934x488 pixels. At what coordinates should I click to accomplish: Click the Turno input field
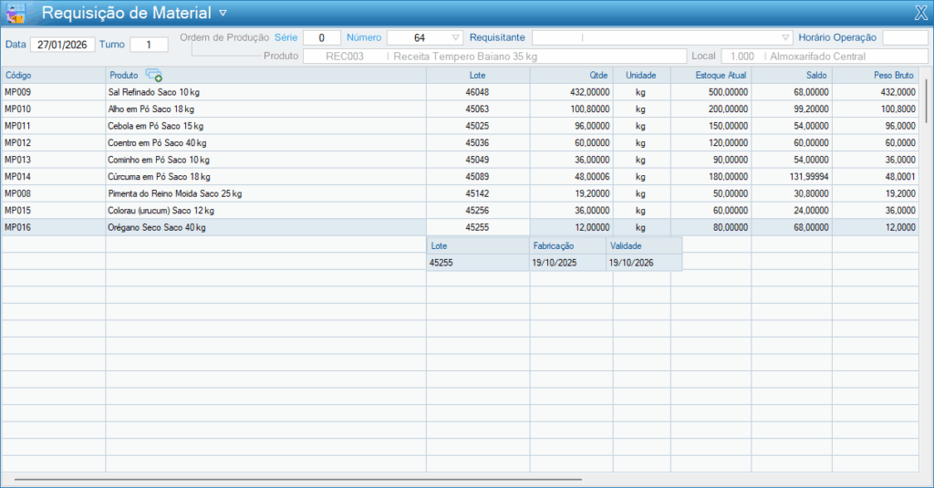(x=149, y=44)
